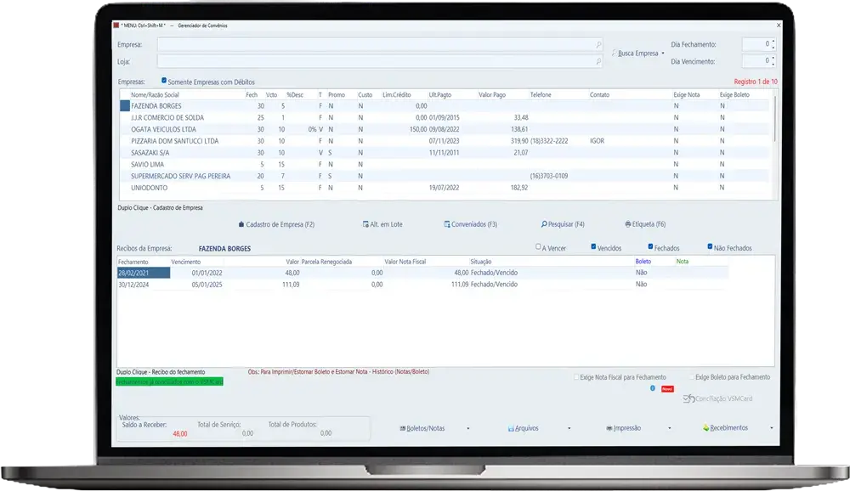Uncheck the Vencidos filter checkbox
The image size is (850, 491).
593,247
